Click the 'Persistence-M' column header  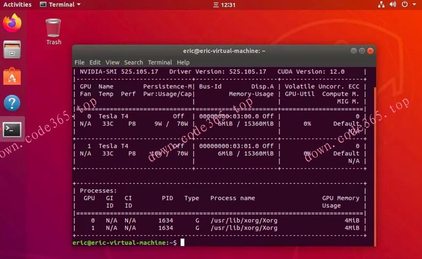(x=167, y=86)
